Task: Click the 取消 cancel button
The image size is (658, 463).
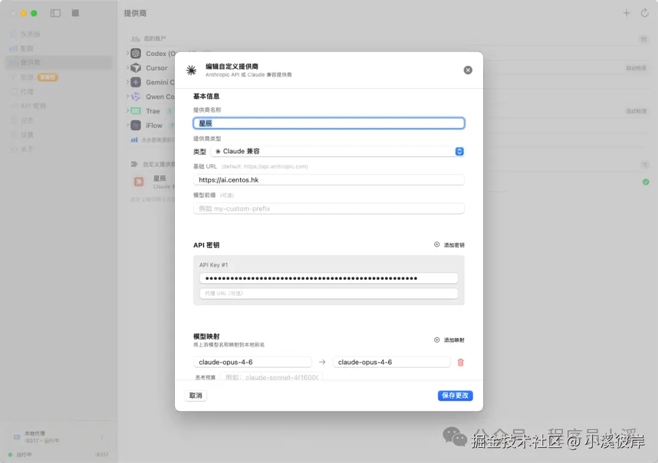Action: [196, 395]
